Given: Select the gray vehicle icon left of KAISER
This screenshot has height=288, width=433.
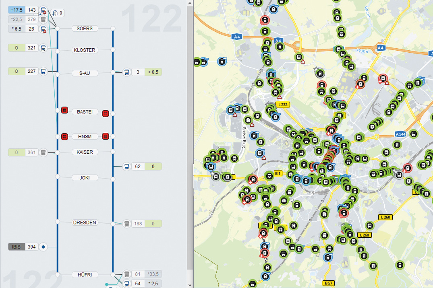Looking at the screenshot, I should (x=44, y=152).
